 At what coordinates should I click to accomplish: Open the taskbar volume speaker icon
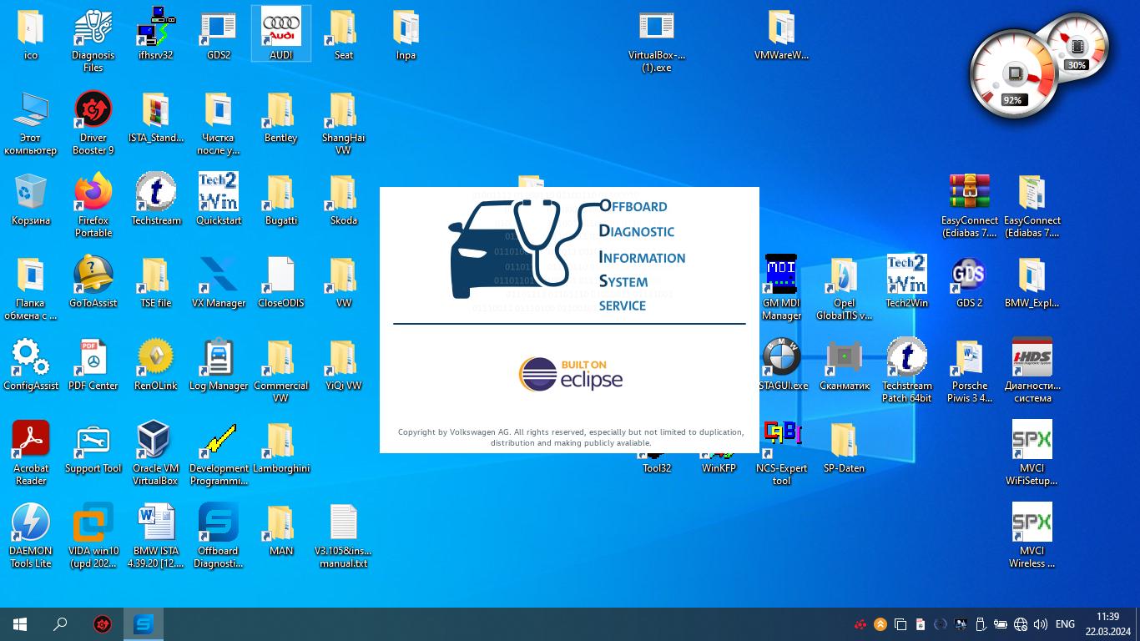coord(1040,624)
